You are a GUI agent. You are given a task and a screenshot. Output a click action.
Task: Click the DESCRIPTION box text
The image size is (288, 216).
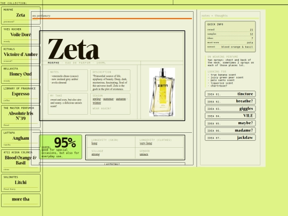pyautogui.click(x=110, y=83)
